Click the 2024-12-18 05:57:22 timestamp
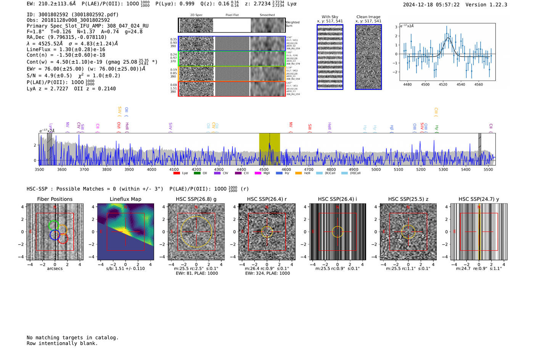 point(431,5)
